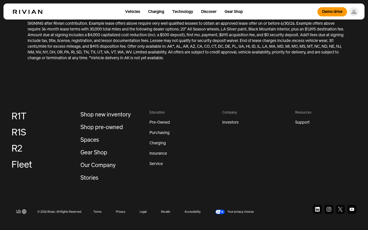
Task: Open the Legal link
Action: tap(143, 212)
